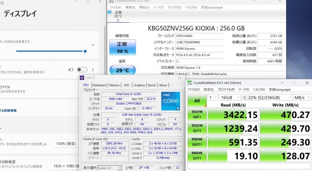Click the Alder Lake code name value
The width and height of the screenshot is (312, 171).
(x=115, y=99)
